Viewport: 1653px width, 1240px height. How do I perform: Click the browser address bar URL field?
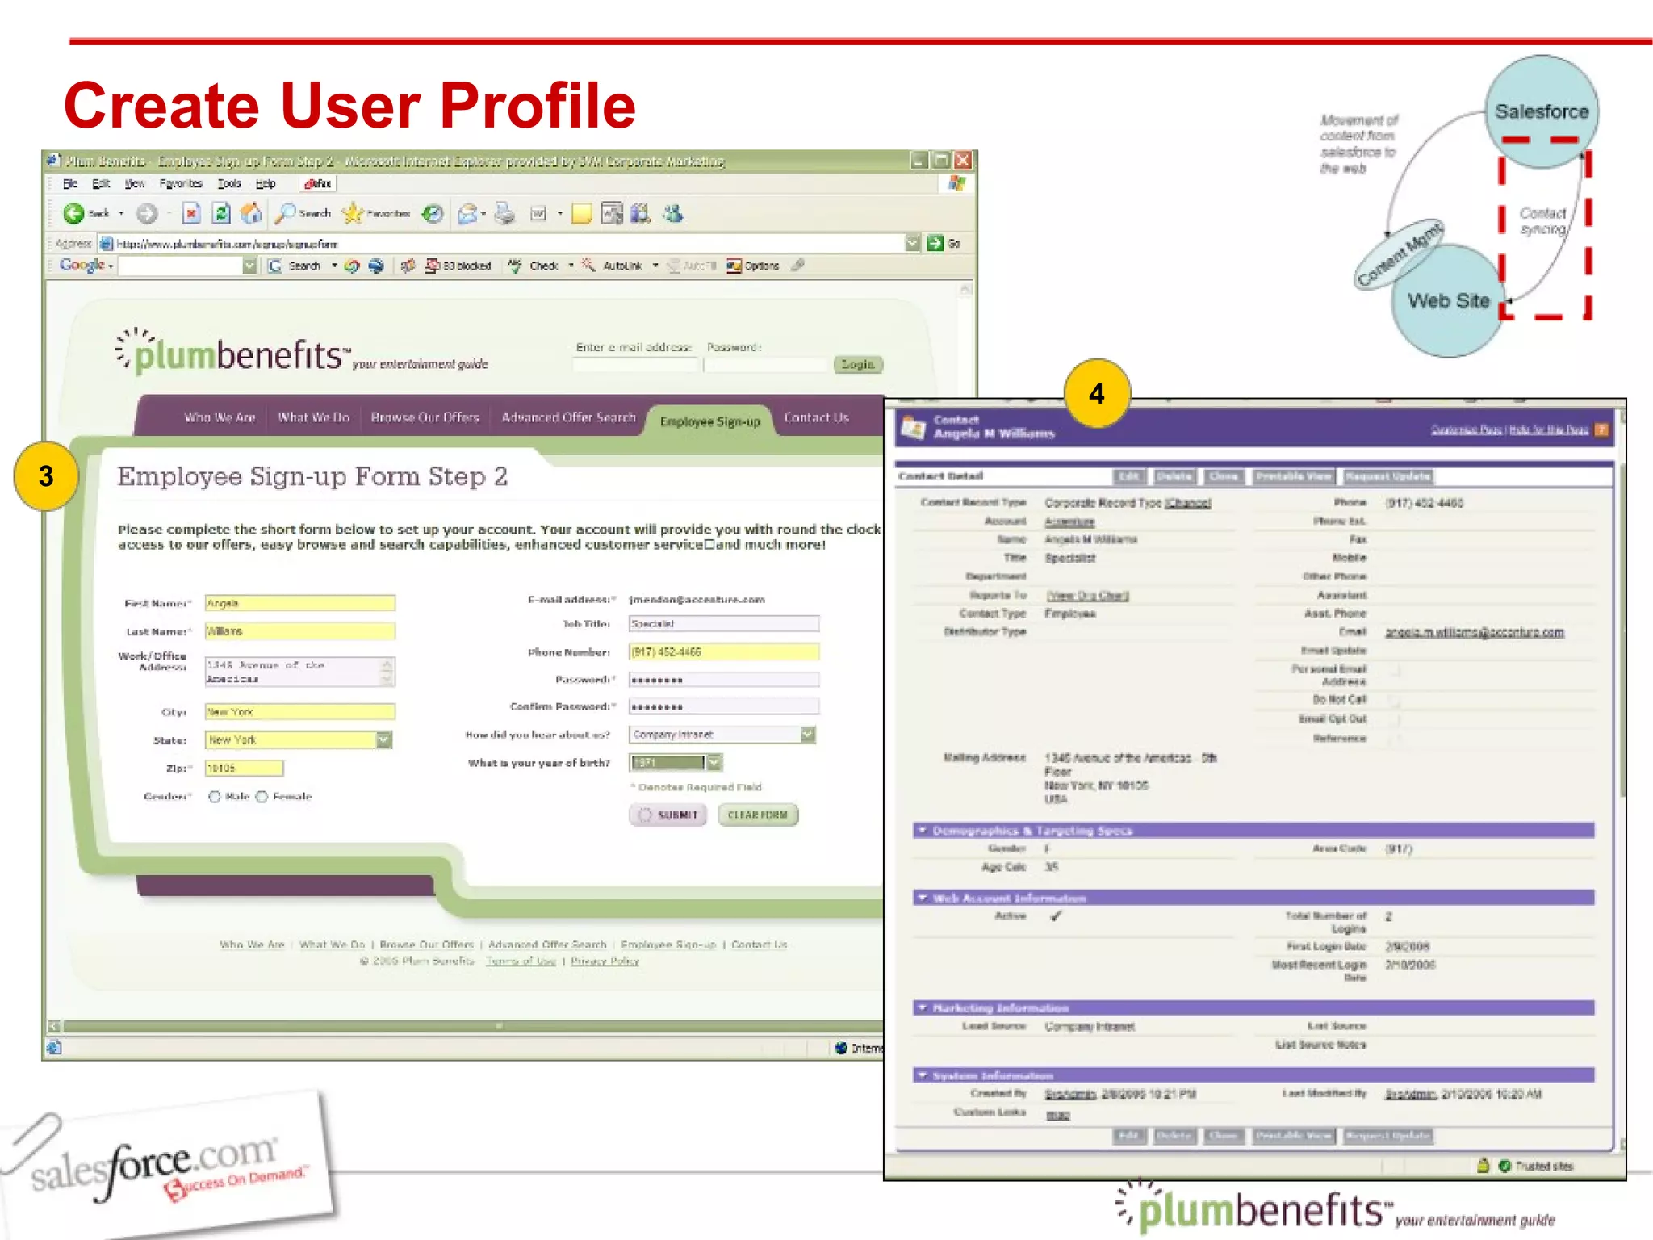pyautogui.click(x=510, y=243)
